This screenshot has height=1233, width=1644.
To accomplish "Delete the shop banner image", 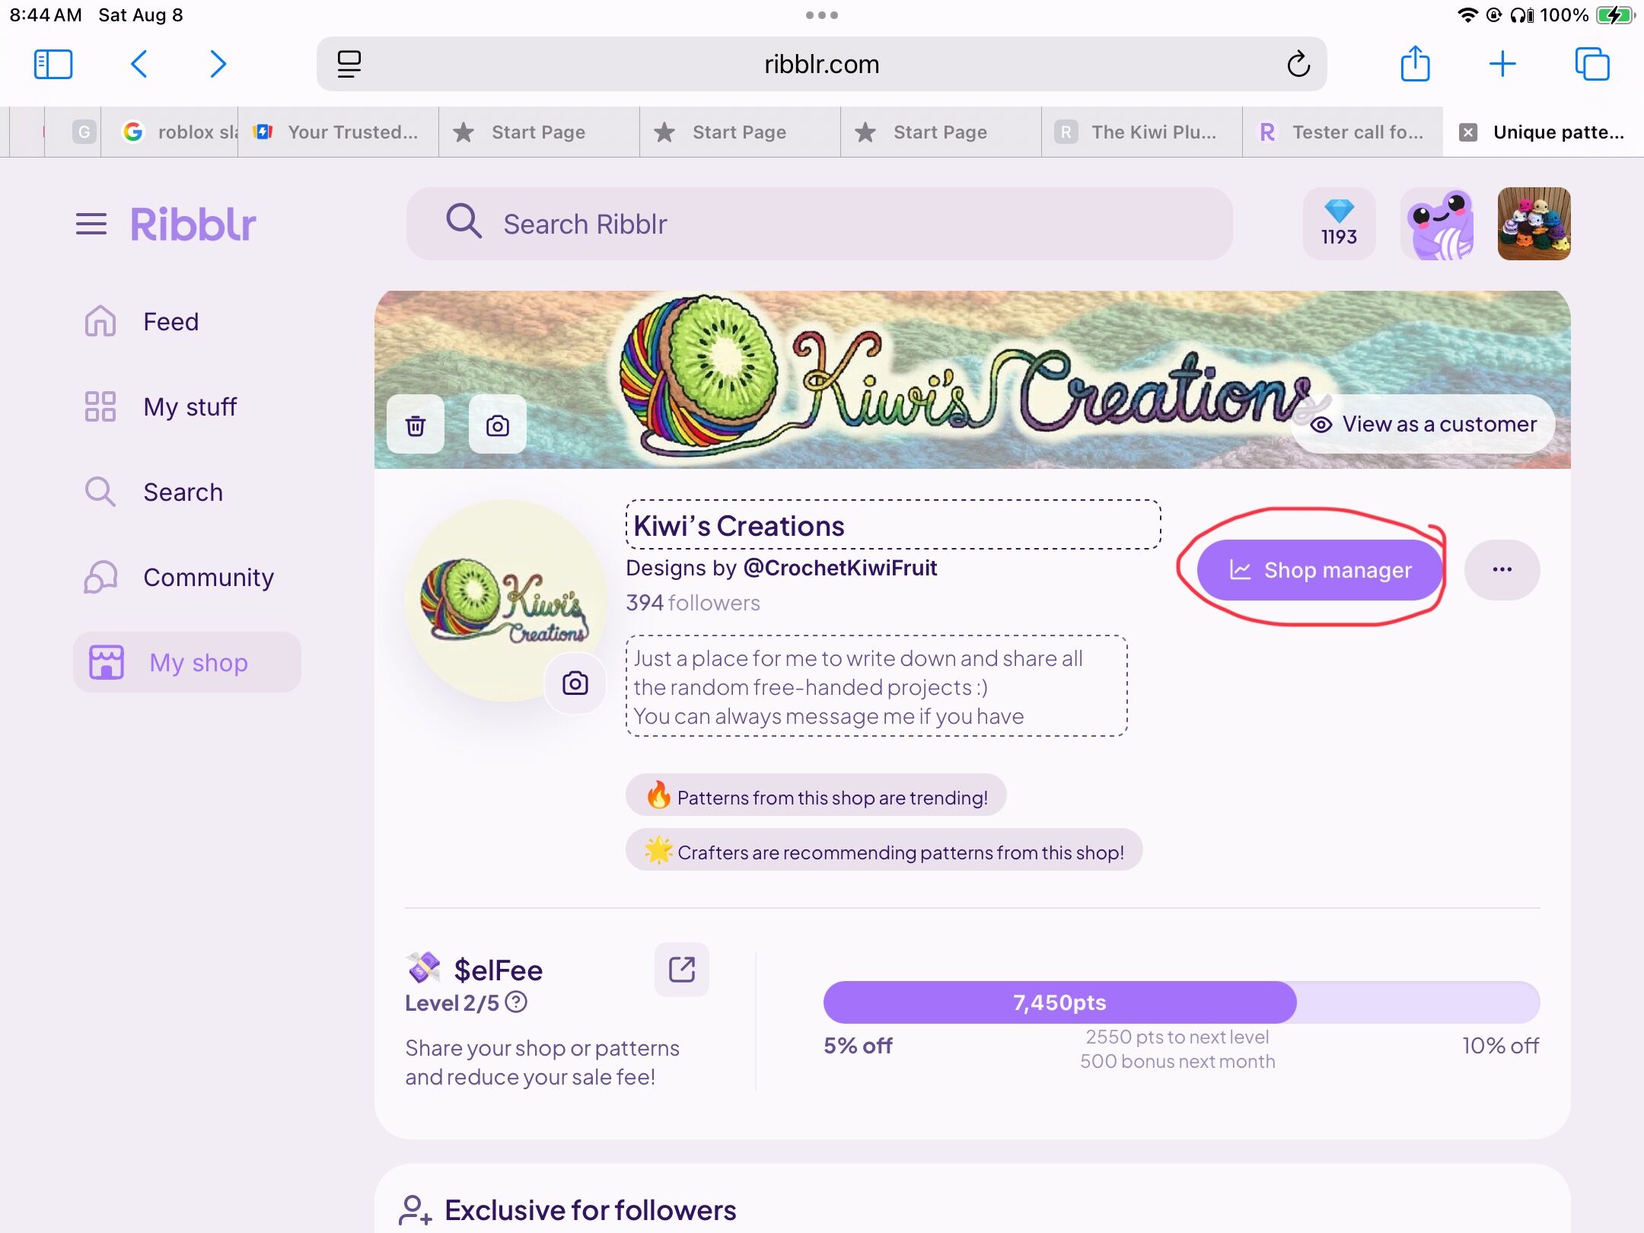I will point(416,425).
